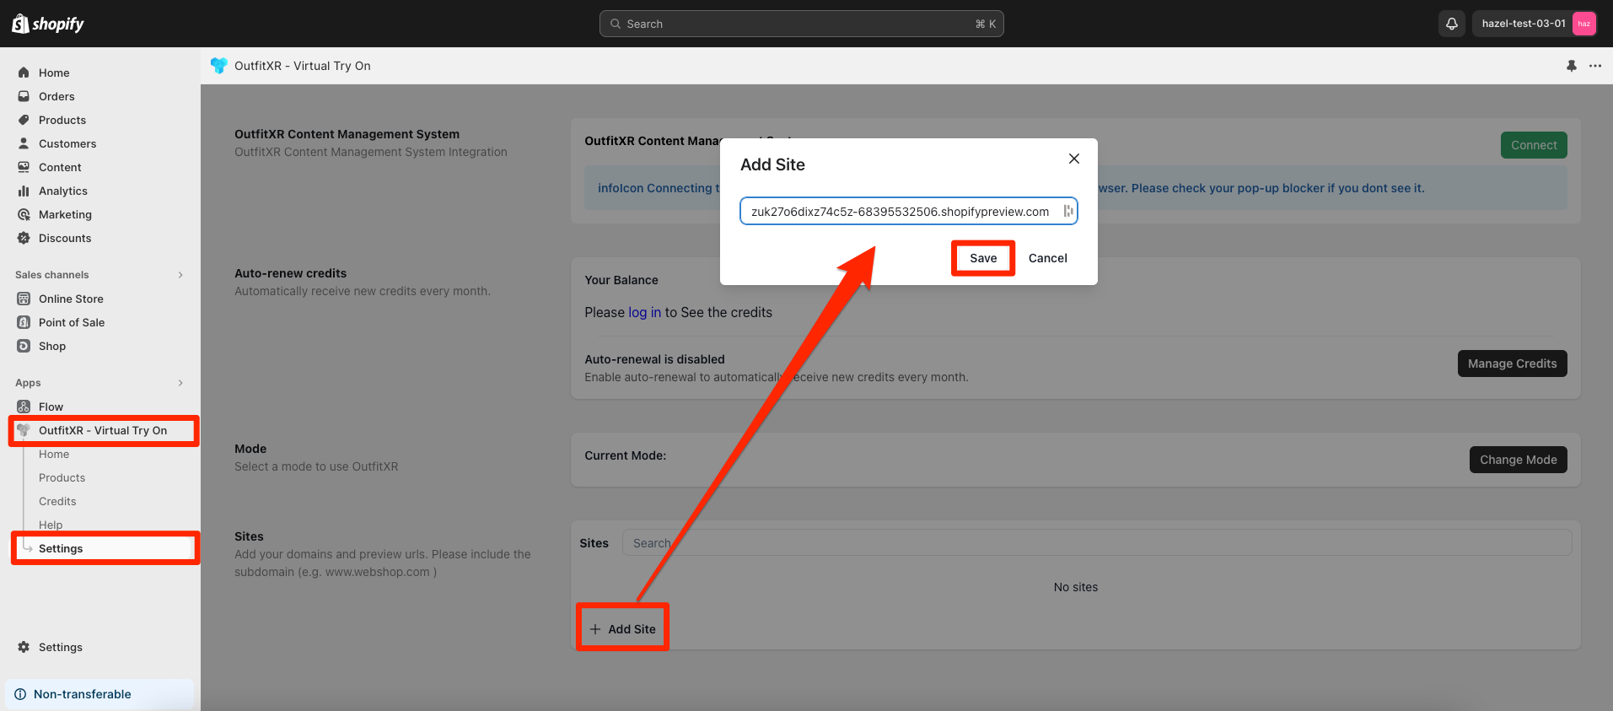The width and height of the screenshot is (1613, 711).
Task: Click the icon inside the URL field
Action: pos(1068,212)
